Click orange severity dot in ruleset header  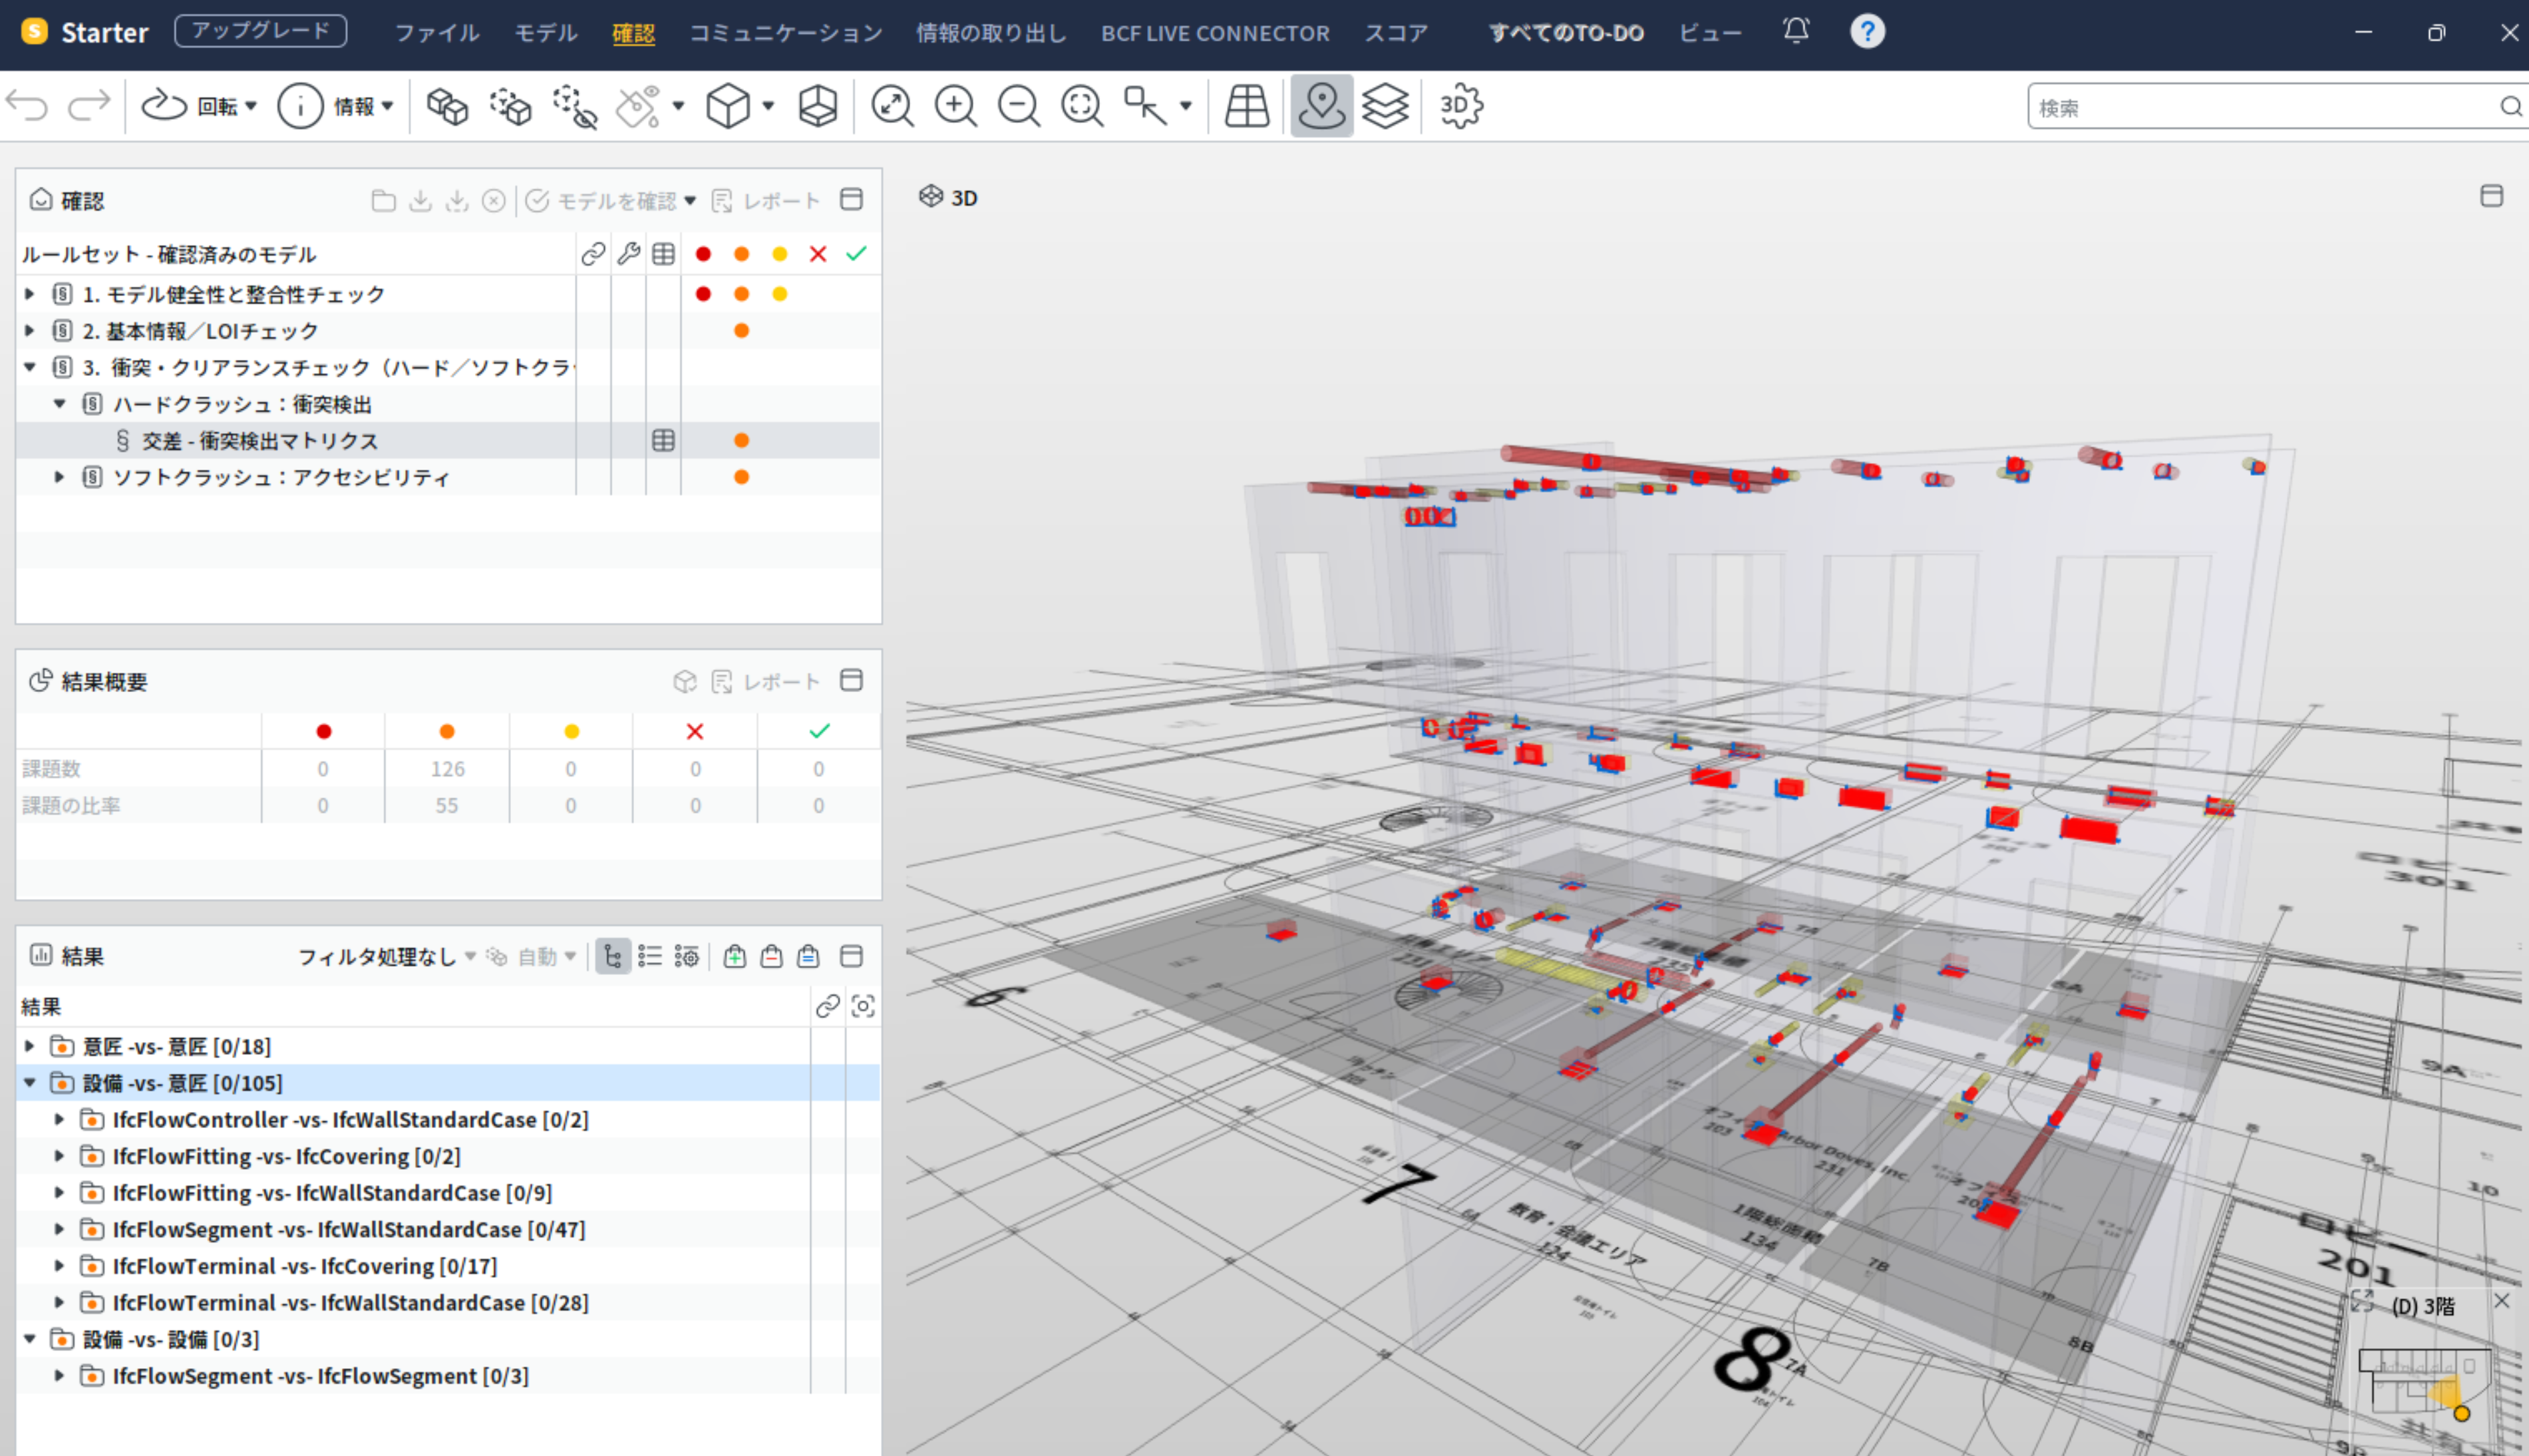click(x=742, y=254)
